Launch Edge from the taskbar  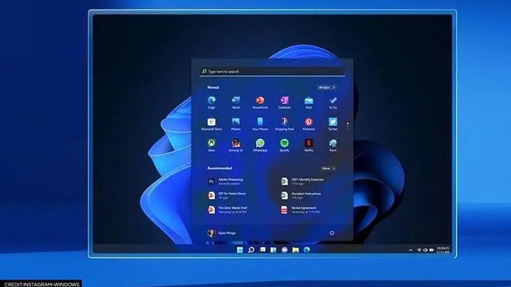pos(307,250)
